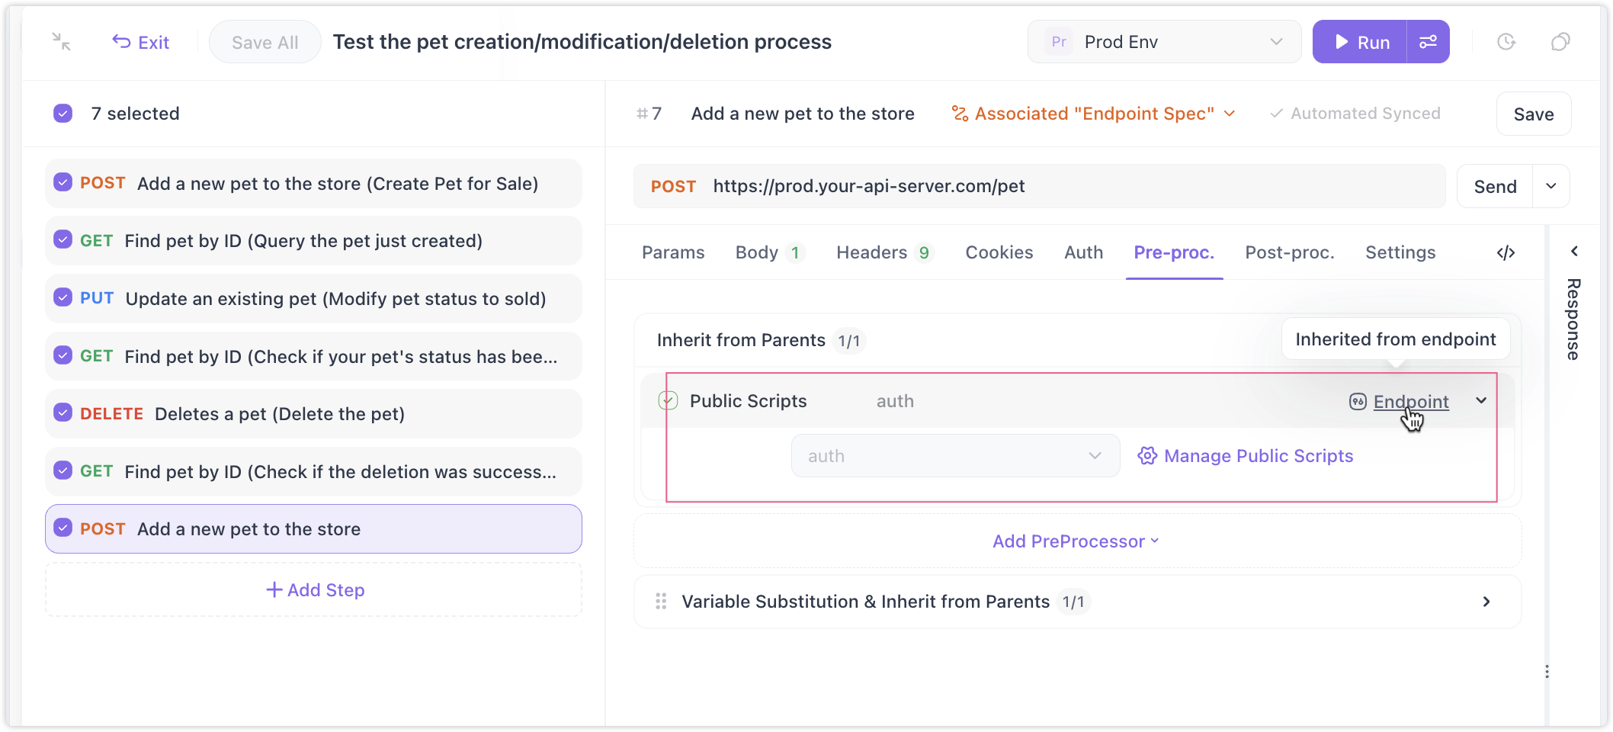Image resolution: width=1613 pixels, height=732 pixels.
Task: Click the code view icon
Action: pyautogui.click(x=1506, y=252)
